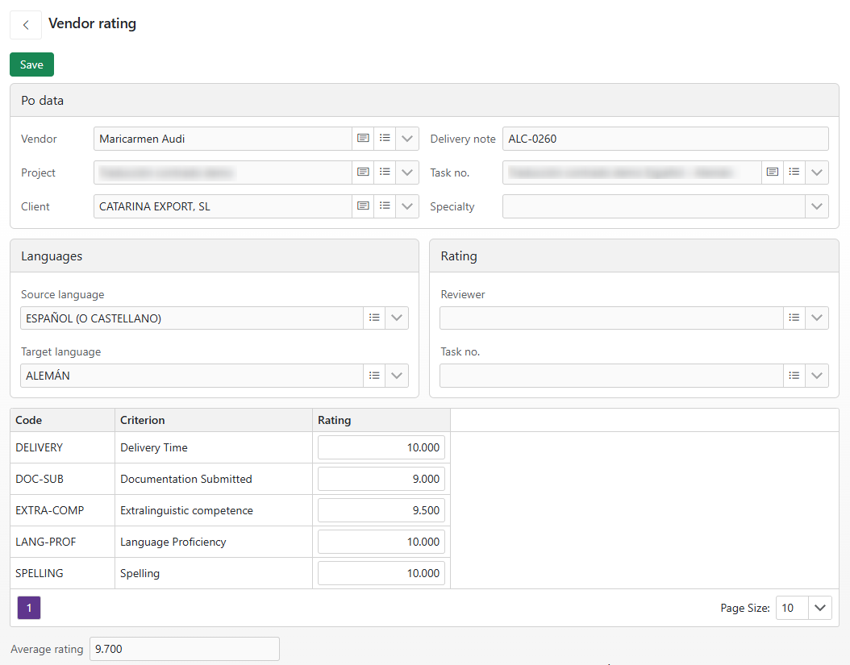The height and width of the screenshot is (665, 850).
Task: Click the Delivery note field ALC-0260
Action: (x=665, y=138)
